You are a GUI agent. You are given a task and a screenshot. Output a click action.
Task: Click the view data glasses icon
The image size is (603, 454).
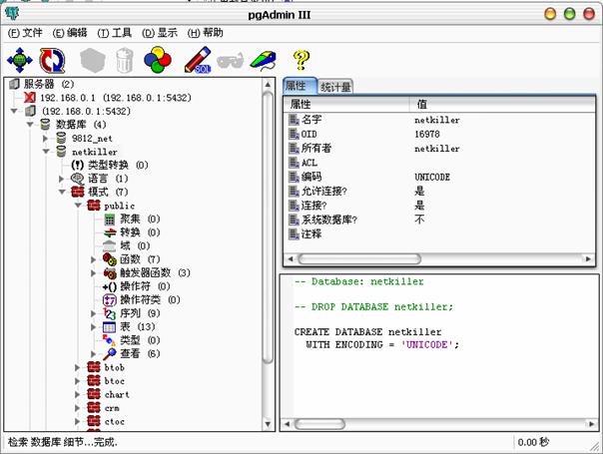(x=230, y=61)
